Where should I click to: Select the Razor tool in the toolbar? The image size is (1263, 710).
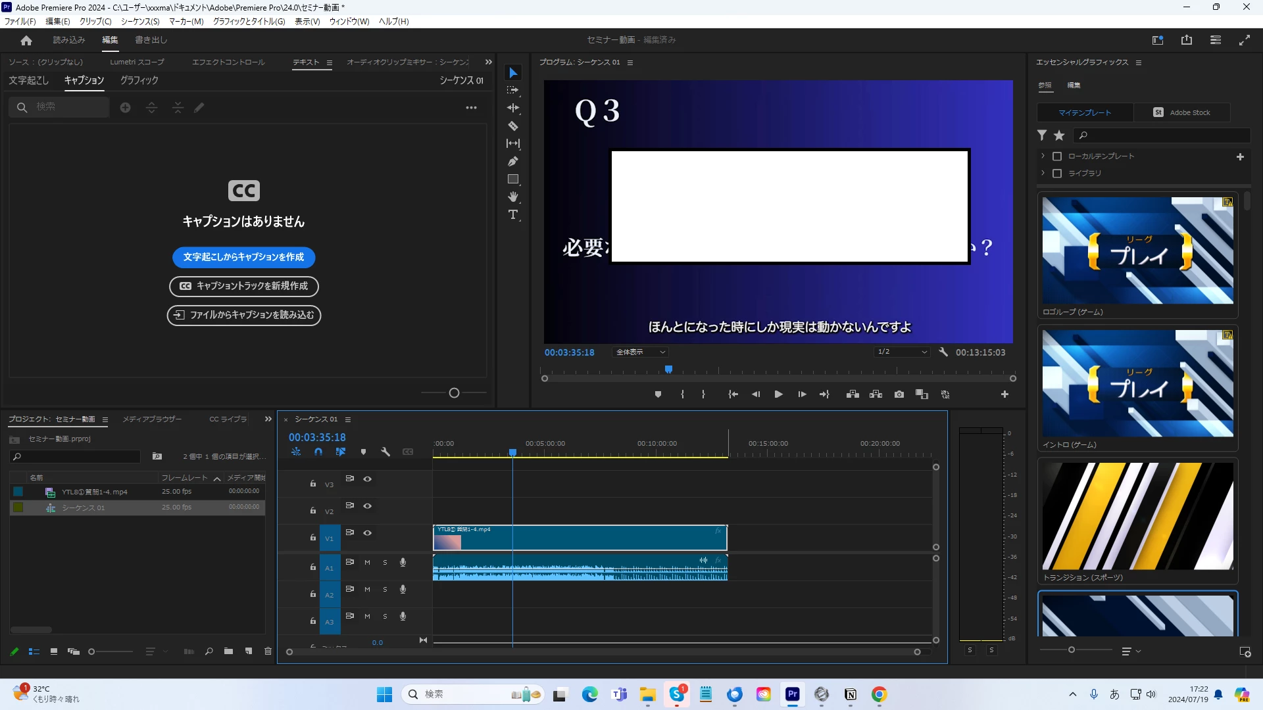click(x=513, y=126)
